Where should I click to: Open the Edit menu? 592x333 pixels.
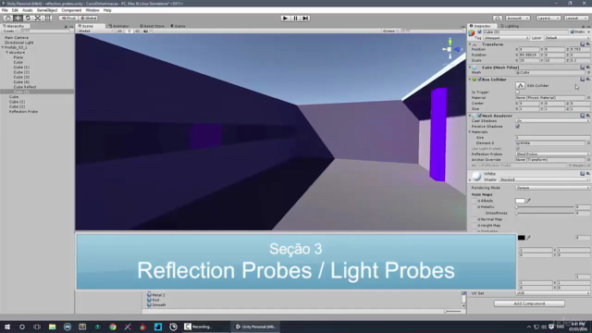coord(15,10)
